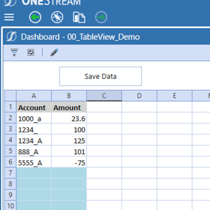Select the cell with amount -75
Viewport: 210px width, 210px height.
pyautogui.click(x=69, y=163)
